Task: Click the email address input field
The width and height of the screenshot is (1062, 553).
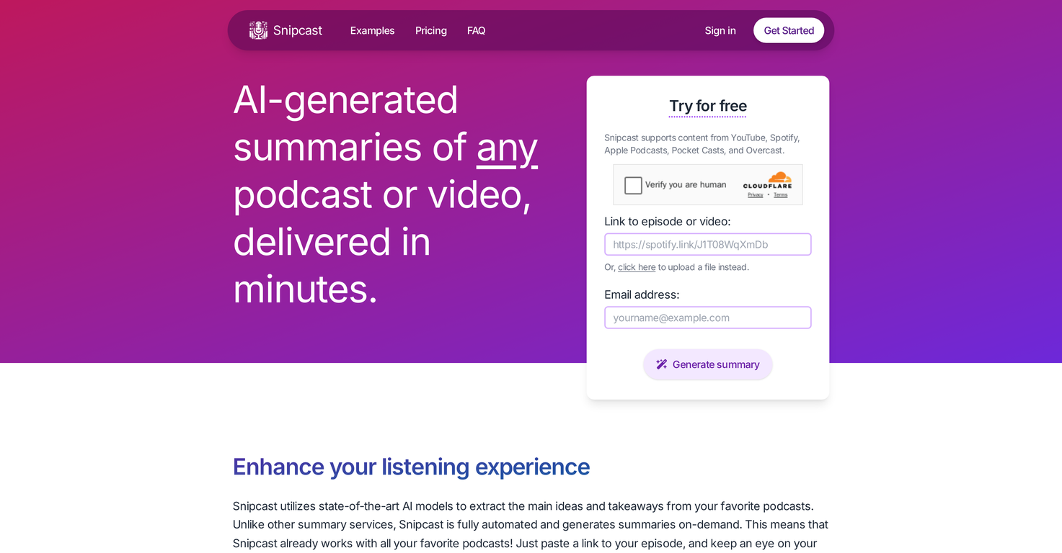Action: pyautogui.click(x=707, y=318)
